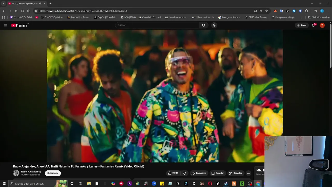Screen dimensions: 332x187
Task: Open TikTok from the taskbar
Action: (x=218, y=184)
